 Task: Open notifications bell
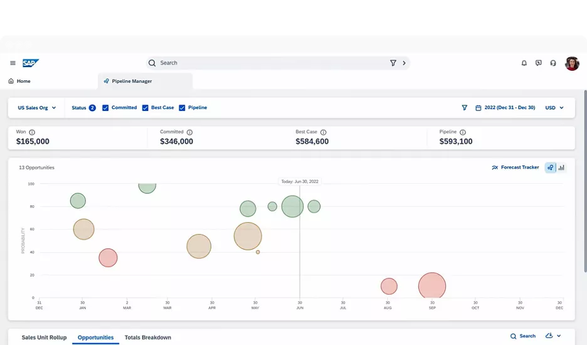(524, 63)
